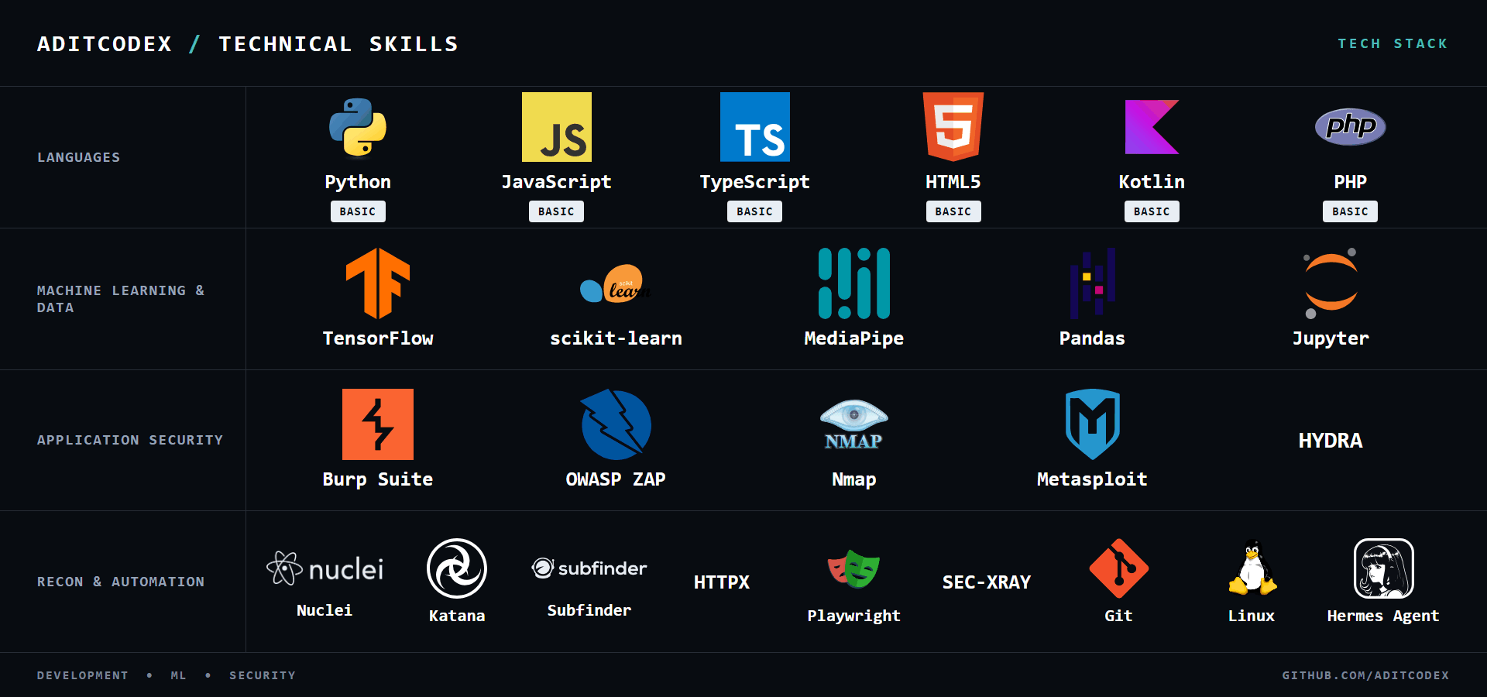Click the BASIC badge under Kotlin
Screen dimensions: 1487x697
click(1152, 211)
